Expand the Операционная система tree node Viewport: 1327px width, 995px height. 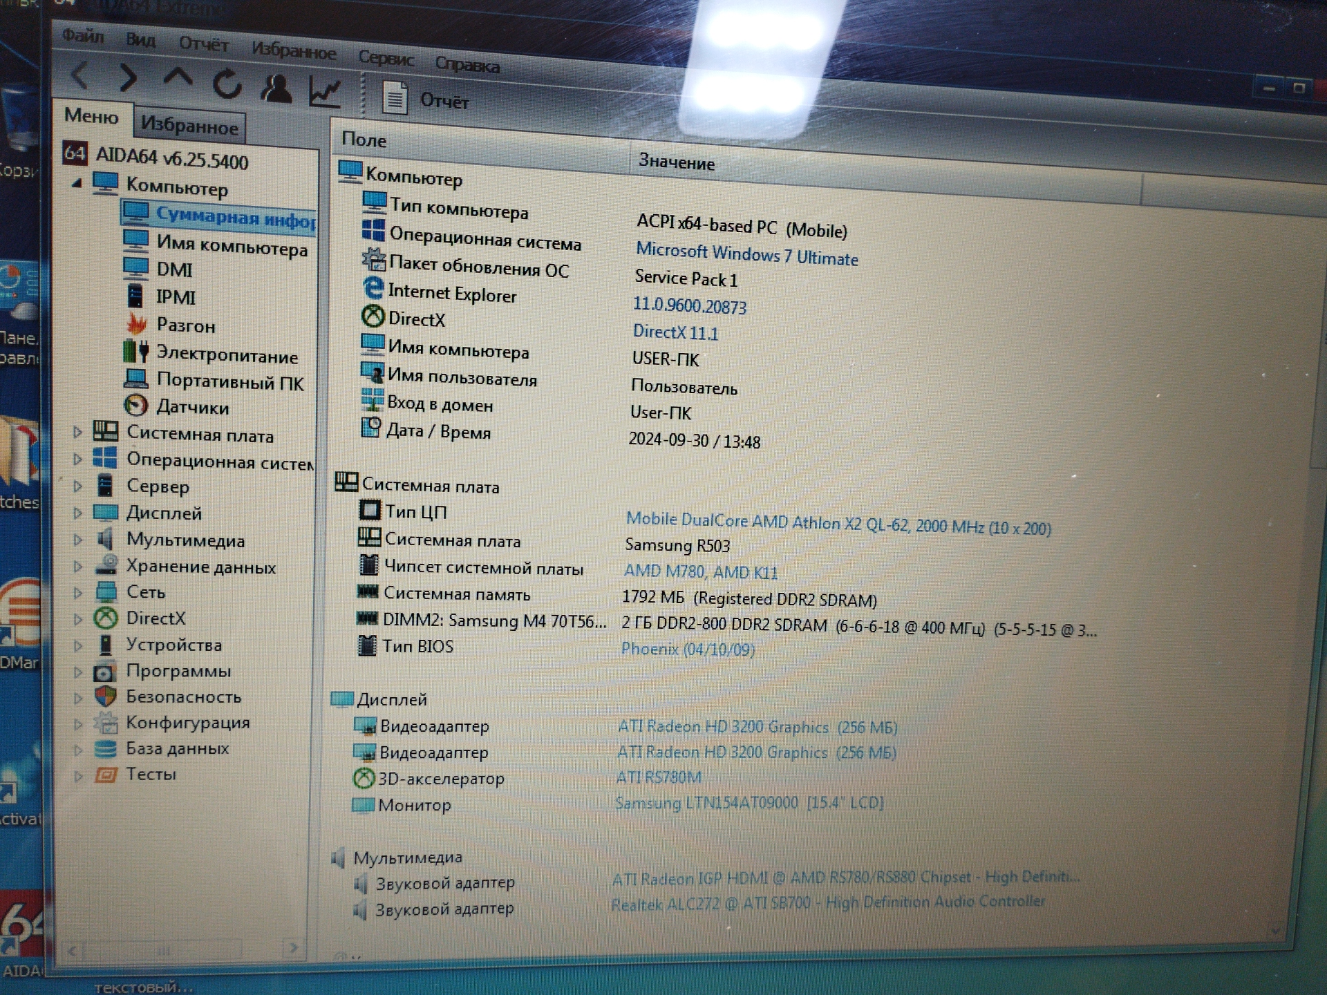77,459
